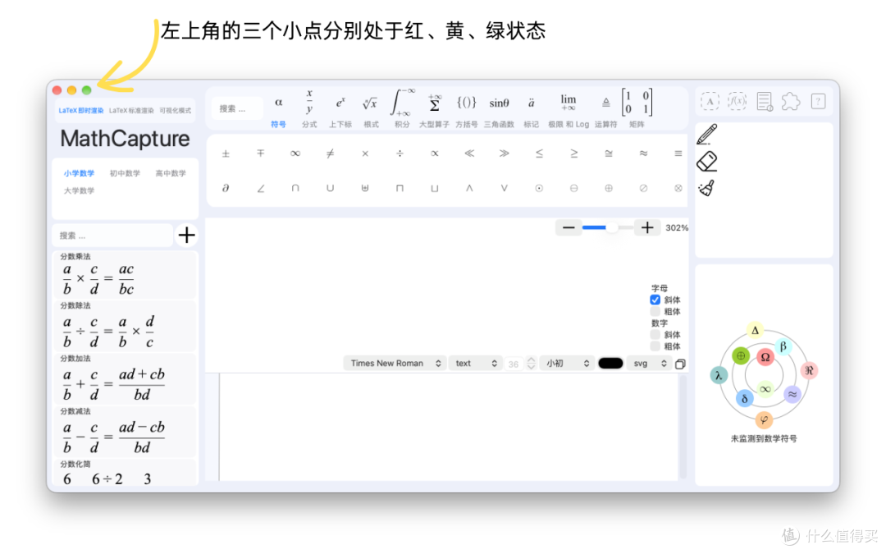The height and width of the screenshot is (554, 886).
Task: Click the red Ω circle in the symbol wheel
Action: tap(765, 357)
